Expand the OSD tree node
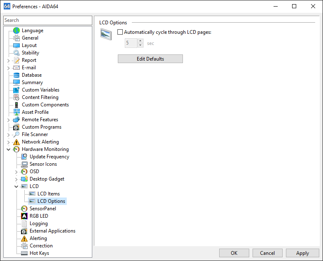 tap(16, 172)
